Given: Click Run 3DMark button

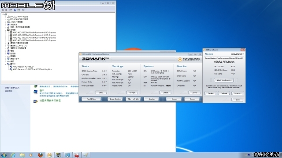Looking at the screenshot, I should tap(91, 99).
